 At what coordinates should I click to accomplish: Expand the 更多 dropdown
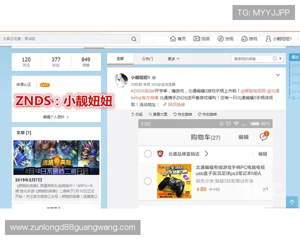point(173,59)
